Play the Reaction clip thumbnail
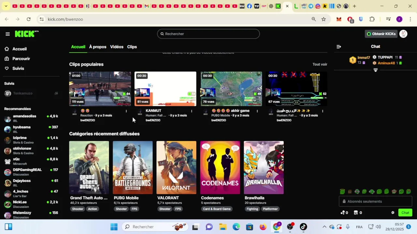The height and width of the screenshot is (234, 417). tap(100, 89)
